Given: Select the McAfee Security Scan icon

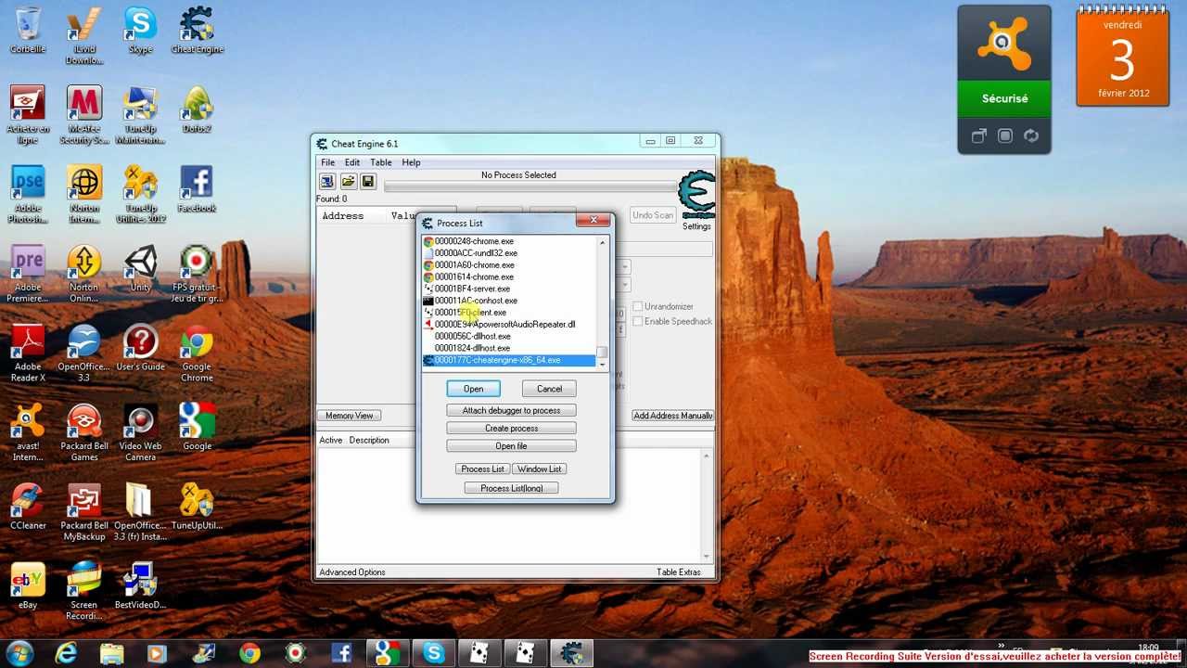Looking at the screenshot, I should click(84, 115).
